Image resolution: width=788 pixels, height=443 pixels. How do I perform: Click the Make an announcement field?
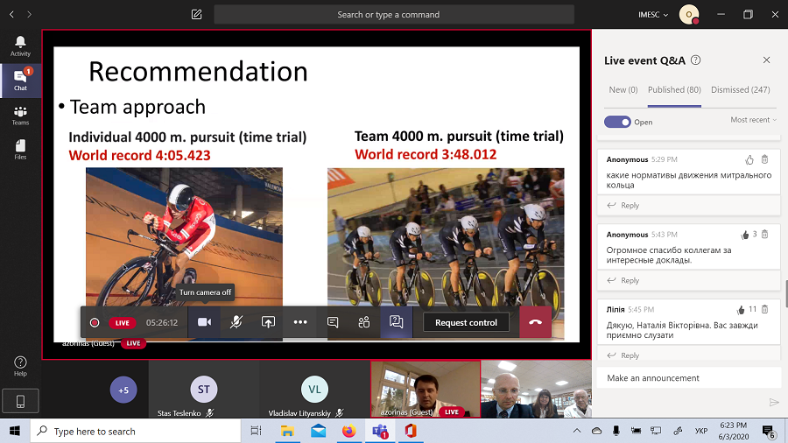tap(688, 377)
